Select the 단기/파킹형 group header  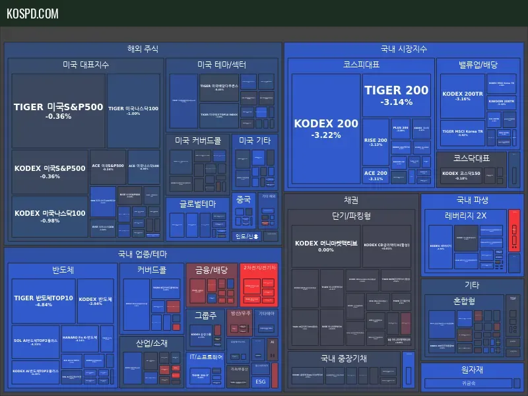[x=351, y=216]
